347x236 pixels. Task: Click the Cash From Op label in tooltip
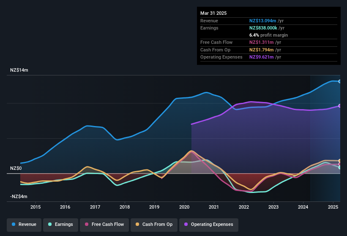pos(215,50)
